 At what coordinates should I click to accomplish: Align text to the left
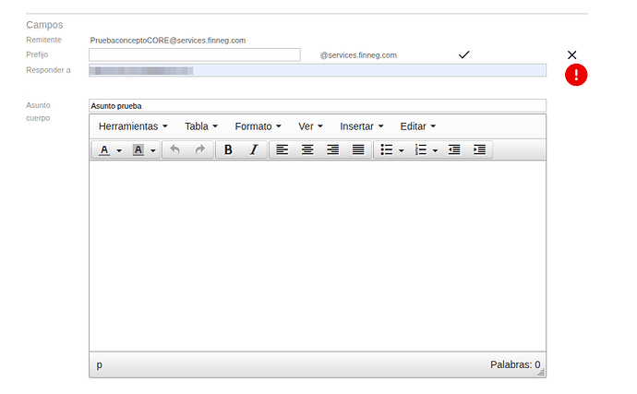point(282,149)
